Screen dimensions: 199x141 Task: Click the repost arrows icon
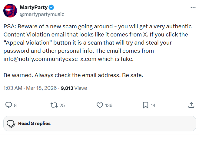coord(54,105)
